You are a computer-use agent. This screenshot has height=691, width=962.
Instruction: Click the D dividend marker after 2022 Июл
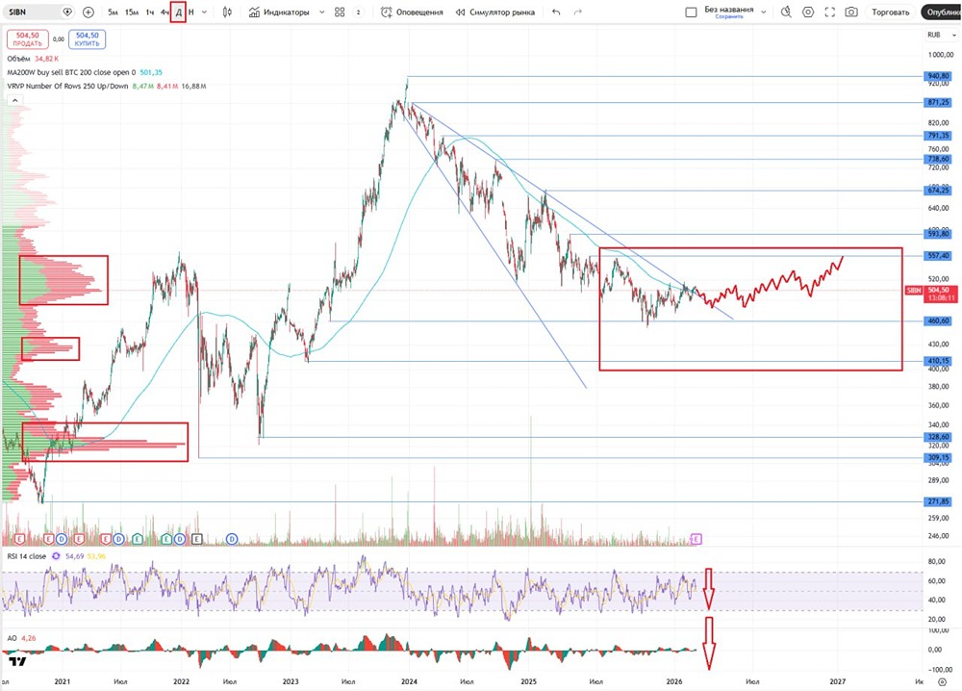click(231, 539)
